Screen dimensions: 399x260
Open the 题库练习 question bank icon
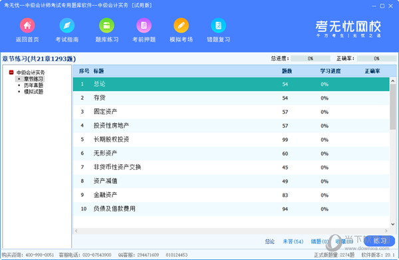106,25
